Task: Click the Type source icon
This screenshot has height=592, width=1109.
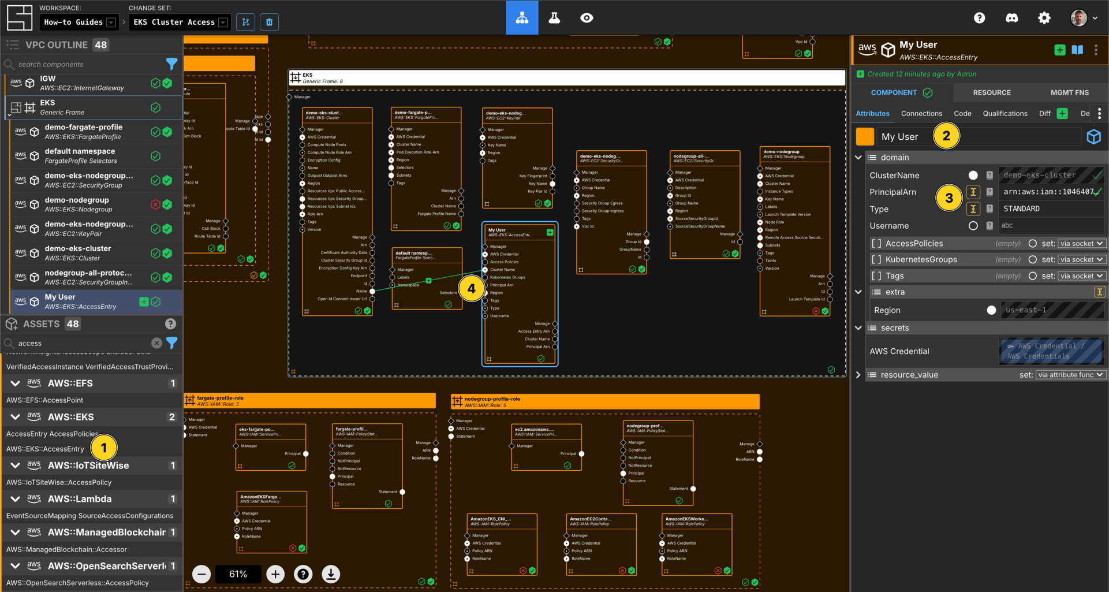Action: tap(973, 208)
